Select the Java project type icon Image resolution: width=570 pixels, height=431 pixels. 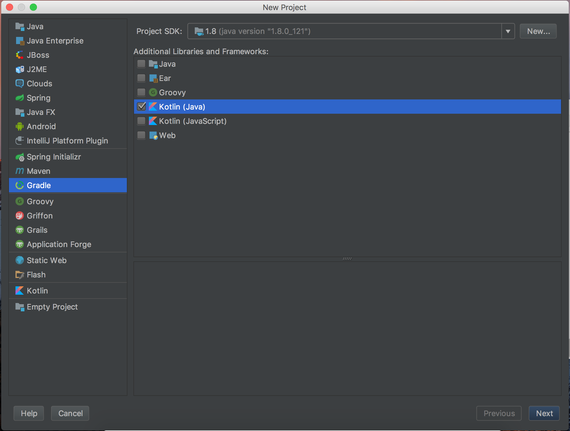(x=20, y=26)
